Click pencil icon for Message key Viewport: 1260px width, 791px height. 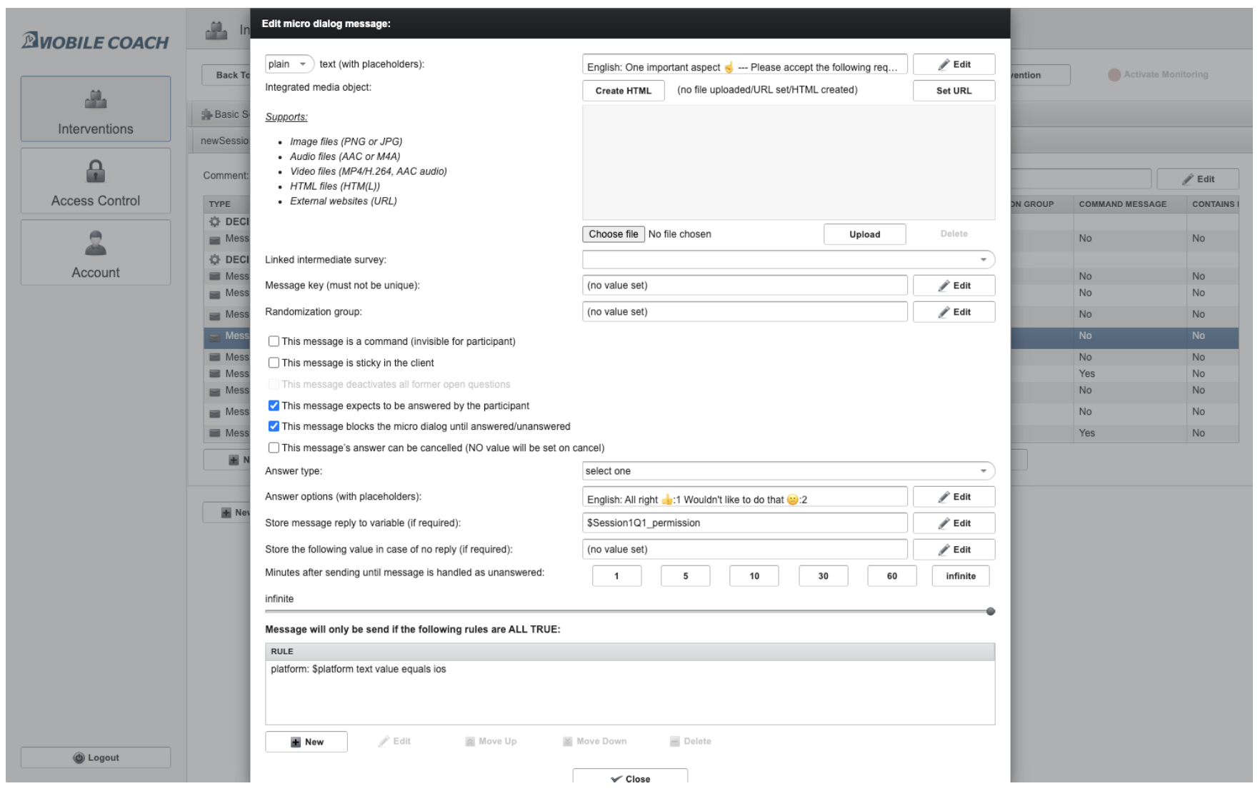tap(944, 286)
